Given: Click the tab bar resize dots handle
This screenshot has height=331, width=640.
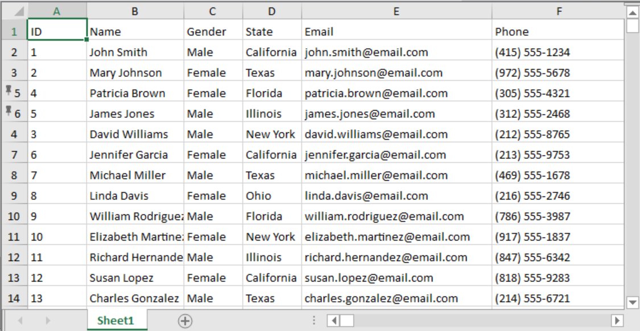Looking at the screenshot, I should [x=313, y=321].
